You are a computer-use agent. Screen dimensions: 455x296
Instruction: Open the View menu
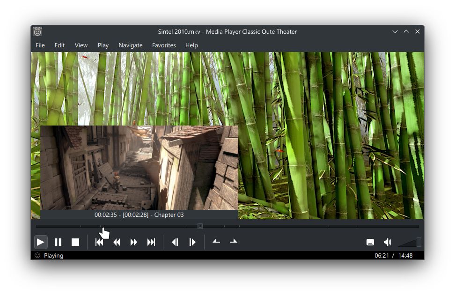tap(81, 45)
